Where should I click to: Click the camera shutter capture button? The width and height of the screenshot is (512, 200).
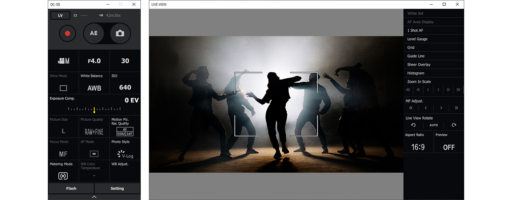point(120,33)
